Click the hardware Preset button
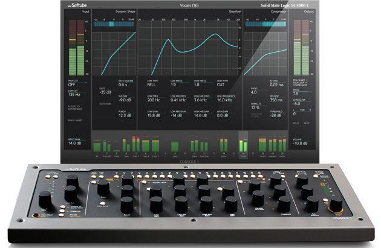This screenshot has height=248, width=381. 62,215
